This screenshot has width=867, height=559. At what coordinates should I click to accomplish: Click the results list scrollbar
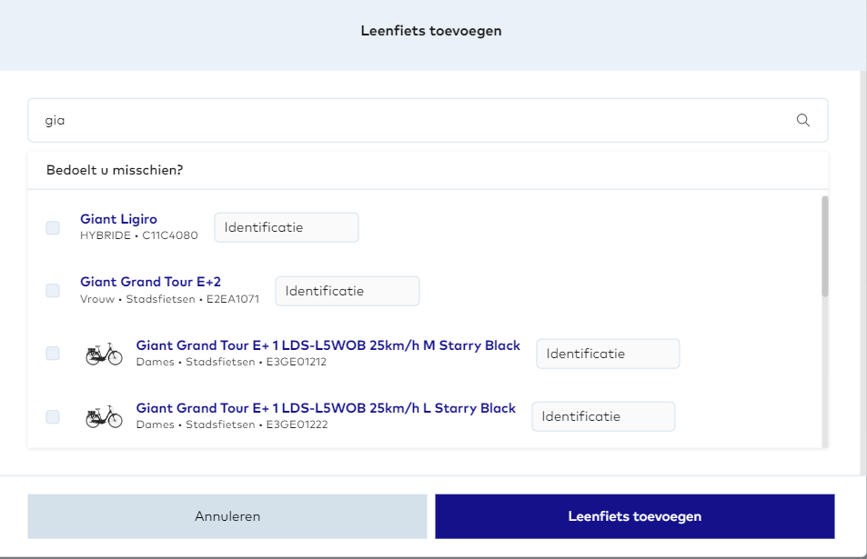825,246
